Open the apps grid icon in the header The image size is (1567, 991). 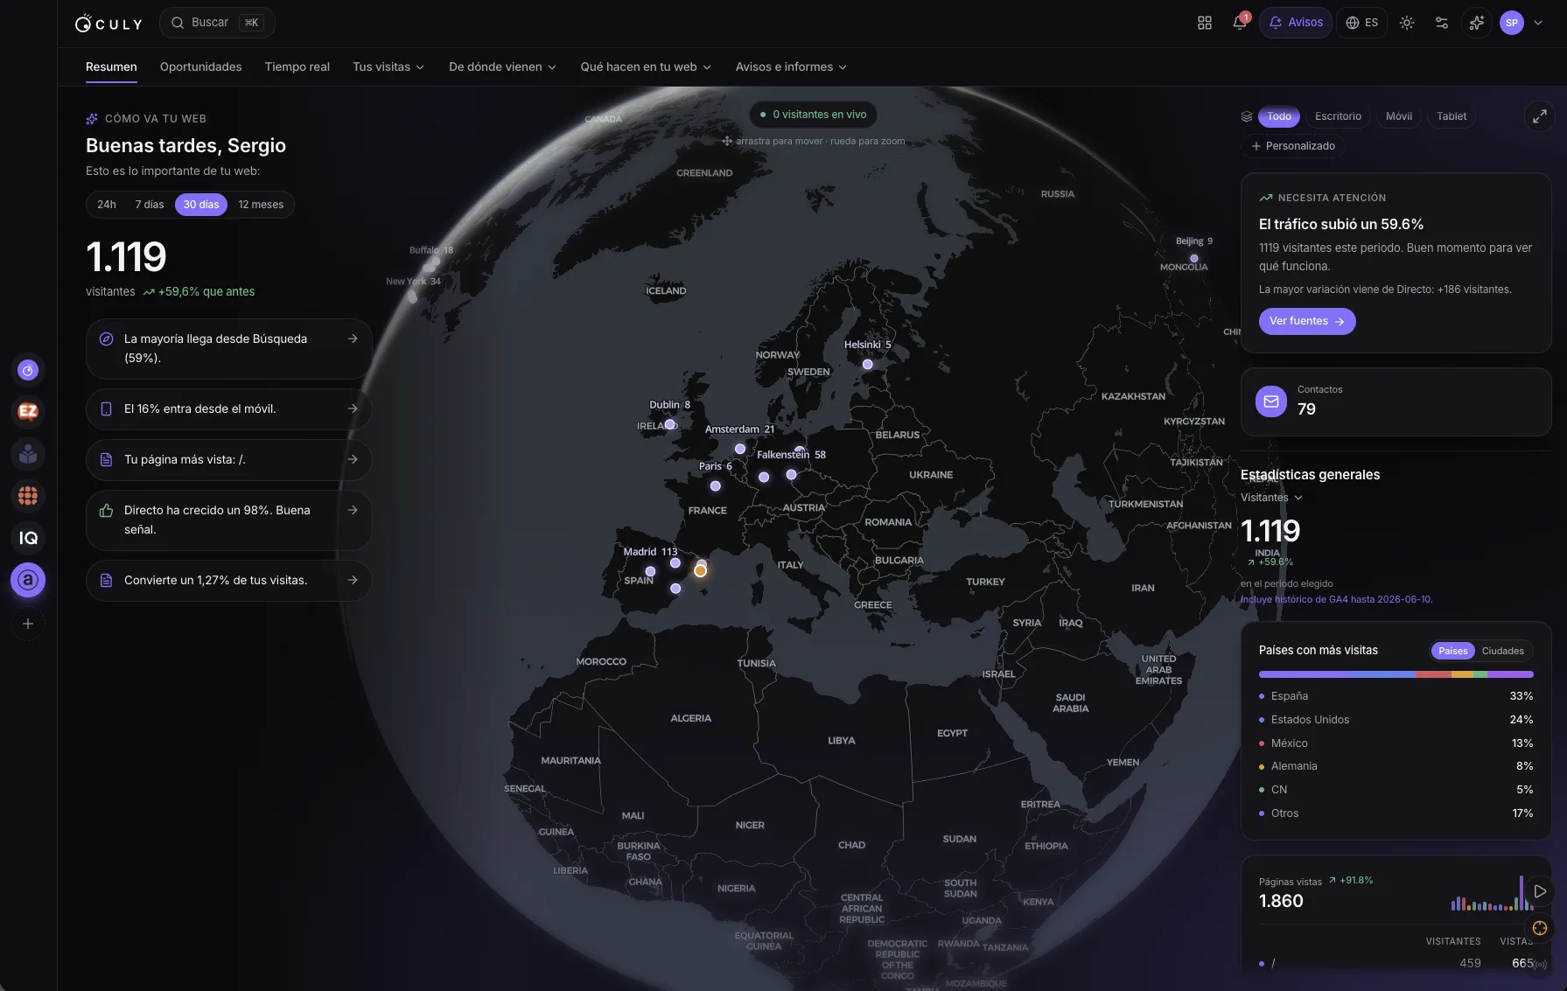tap(1205, 23)
